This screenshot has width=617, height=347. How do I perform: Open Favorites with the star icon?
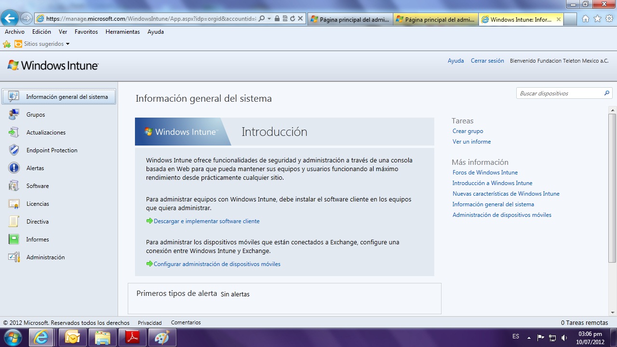click(x=598, y=19)
